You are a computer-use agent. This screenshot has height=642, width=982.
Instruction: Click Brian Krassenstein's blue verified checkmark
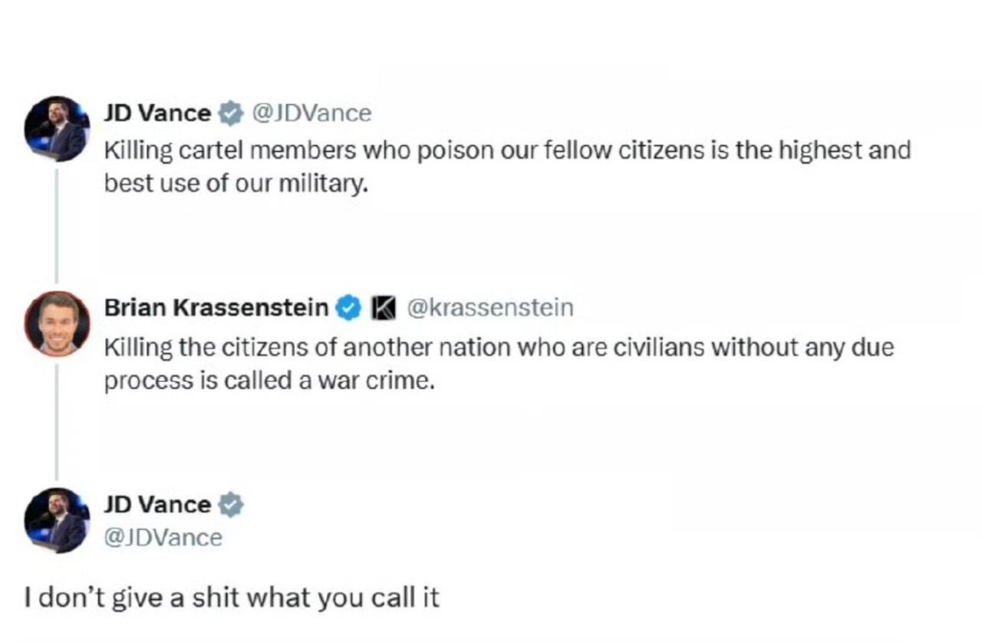point(349,308)
